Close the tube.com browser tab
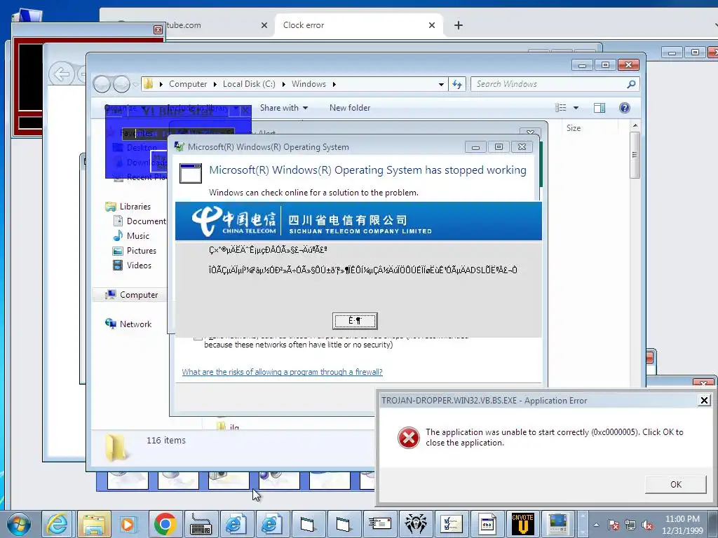 264,25
